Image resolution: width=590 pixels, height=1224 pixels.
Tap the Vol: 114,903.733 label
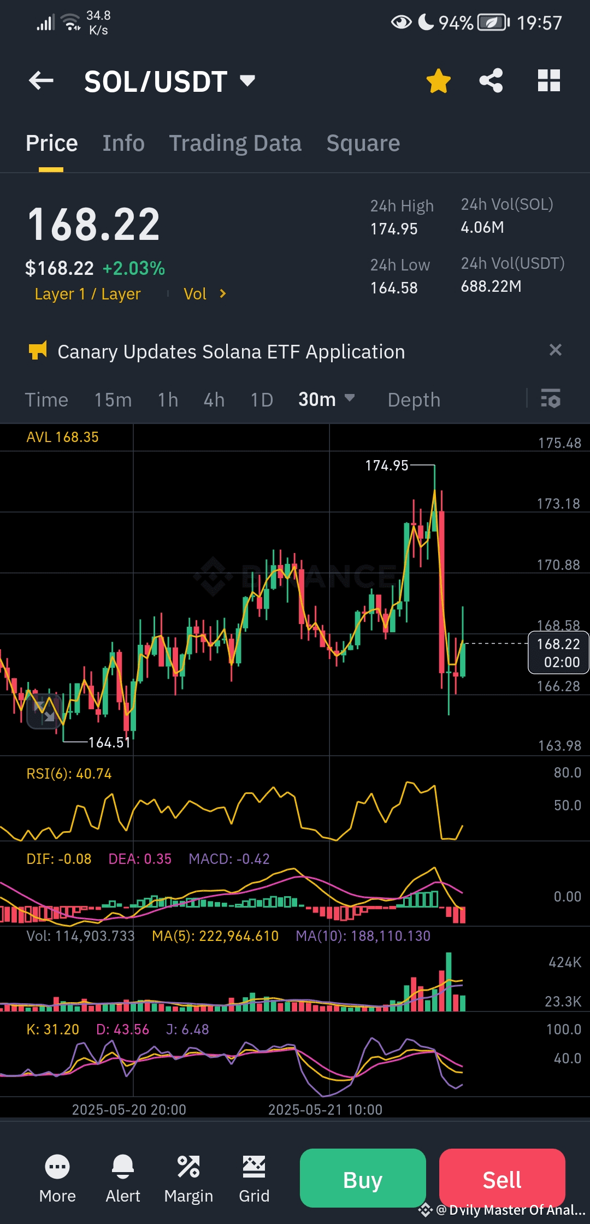pos(80,936)
